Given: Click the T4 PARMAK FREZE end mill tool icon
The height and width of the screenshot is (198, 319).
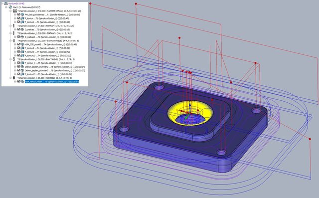Looking at the screenshot, I should pyautogui.click(x=14, y=40).
